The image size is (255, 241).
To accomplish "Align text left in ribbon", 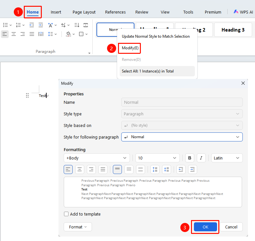I will coord(5,34).
